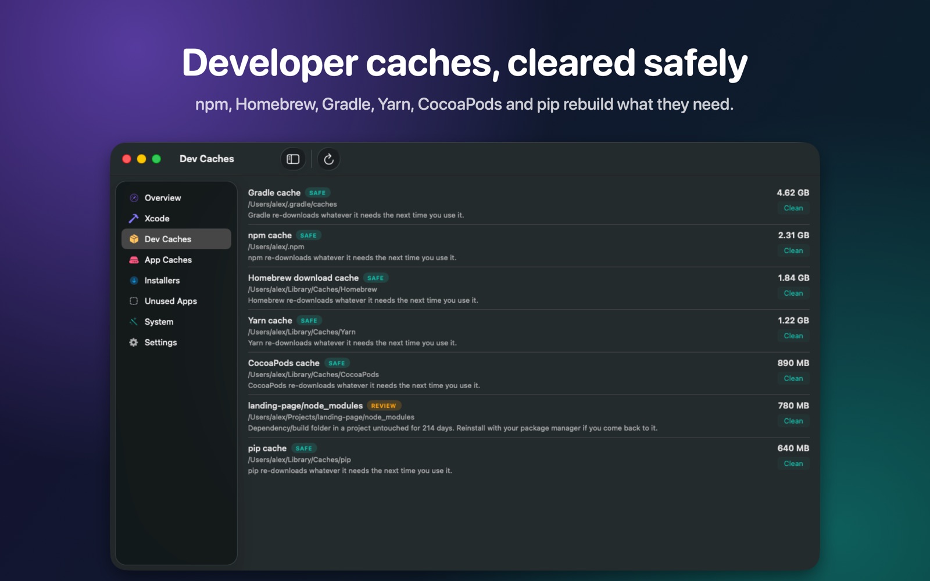The image size is (930, 581).
Task: Click the Installers download icon
Action: click(134, 281)
